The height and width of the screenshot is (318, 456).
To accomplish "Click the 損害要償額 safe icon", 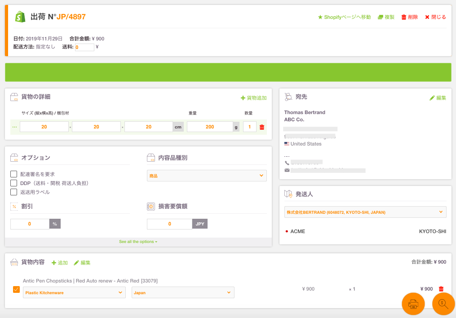I will [151, 206].
